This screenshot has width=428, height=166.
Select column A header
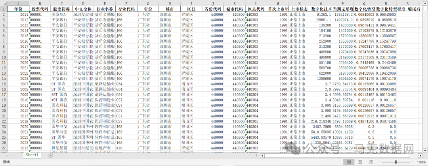tap(18, 4)
